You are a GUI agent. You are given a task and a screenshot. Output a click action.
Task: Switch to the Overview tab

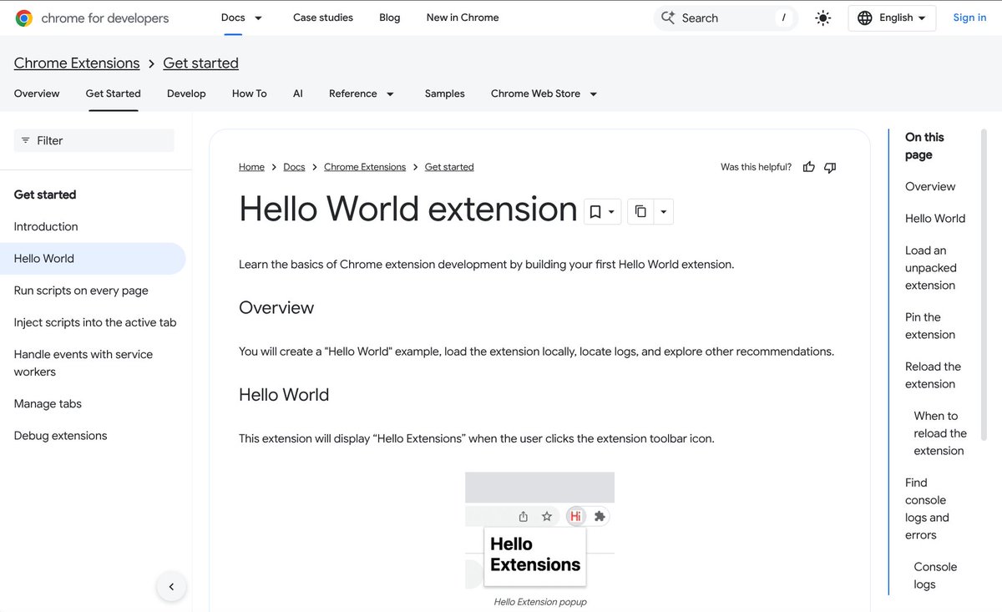click(x=37, y=94)
